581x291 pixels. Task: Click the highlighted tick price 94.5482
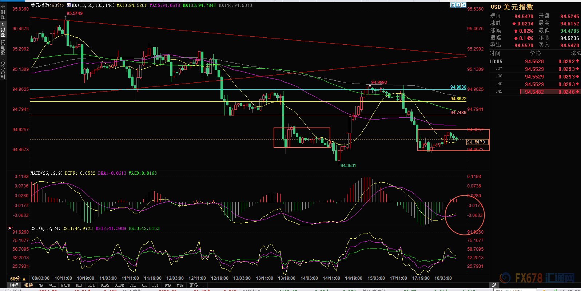tap(534, 92)
